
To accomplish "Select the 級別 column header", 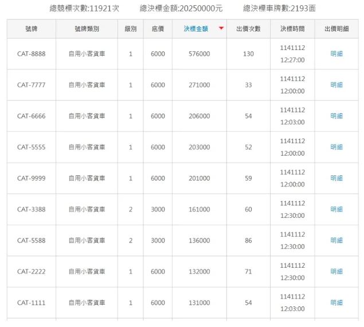I will pos(131,29).
